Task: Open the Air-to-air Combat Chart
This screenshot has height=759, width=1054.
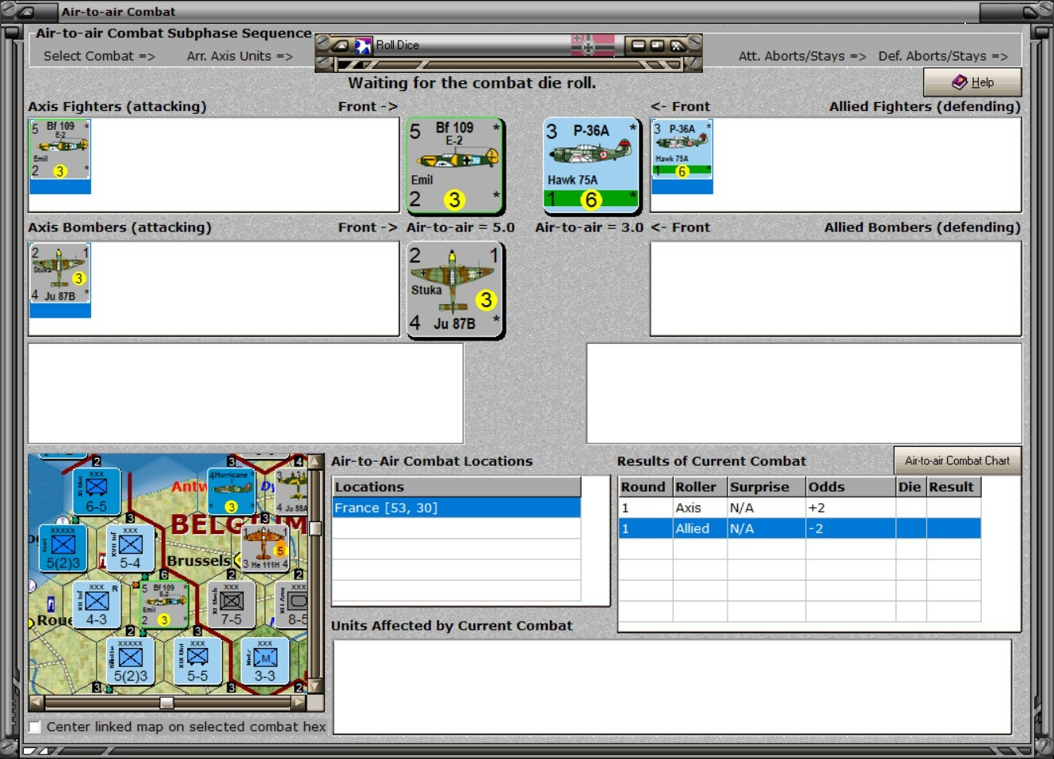Action: pyautogui.click(x=957, y=460)
